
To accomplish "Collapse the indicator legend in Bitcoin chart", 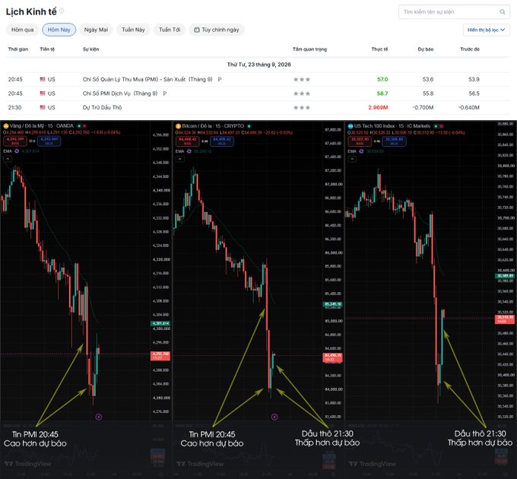I will coord(179,159).
